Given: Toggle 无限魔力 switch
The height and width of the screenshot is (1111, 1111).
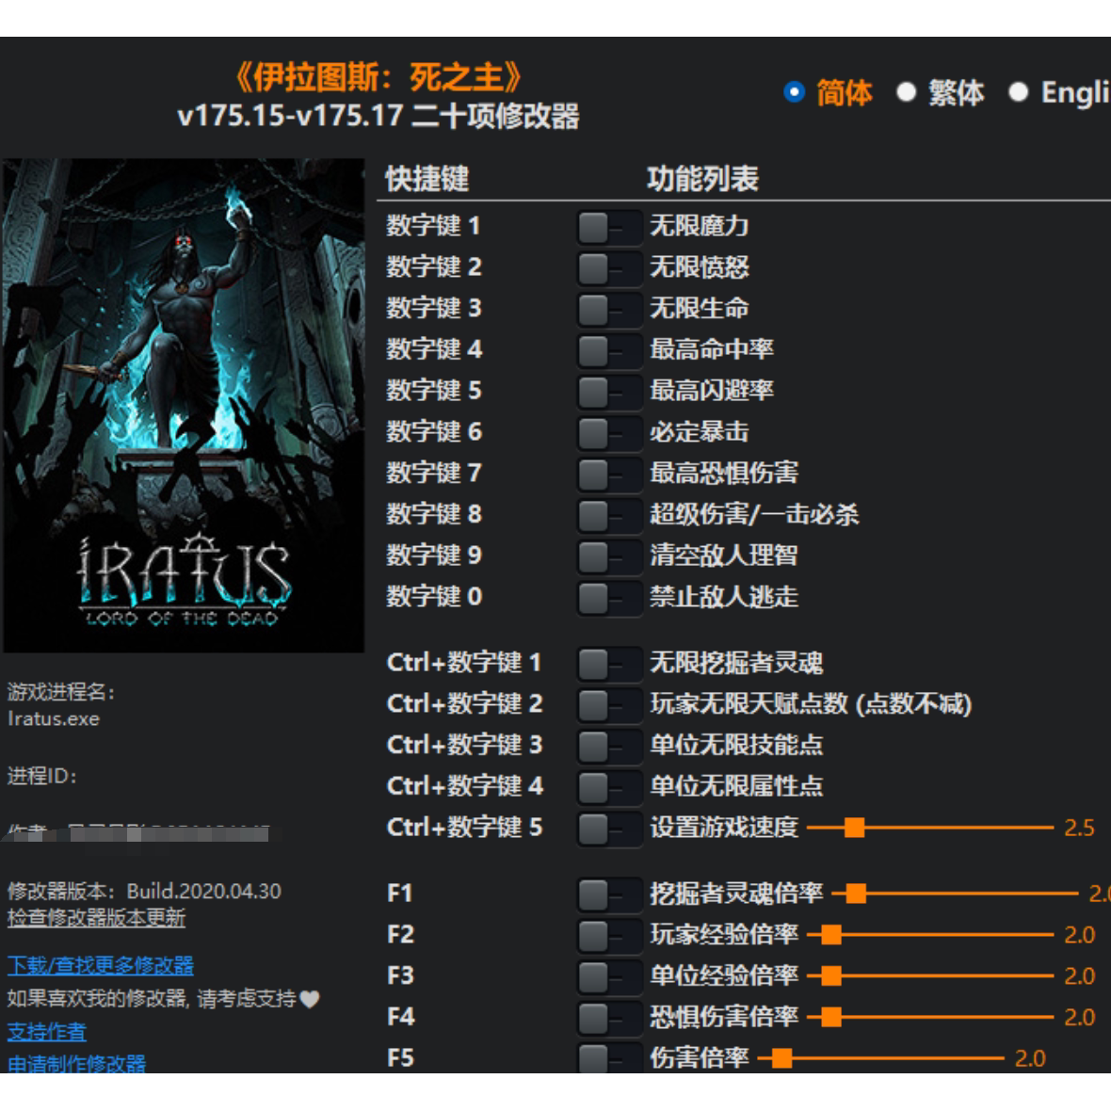Looking at the screenshot, I should click(x=609, y=228).
